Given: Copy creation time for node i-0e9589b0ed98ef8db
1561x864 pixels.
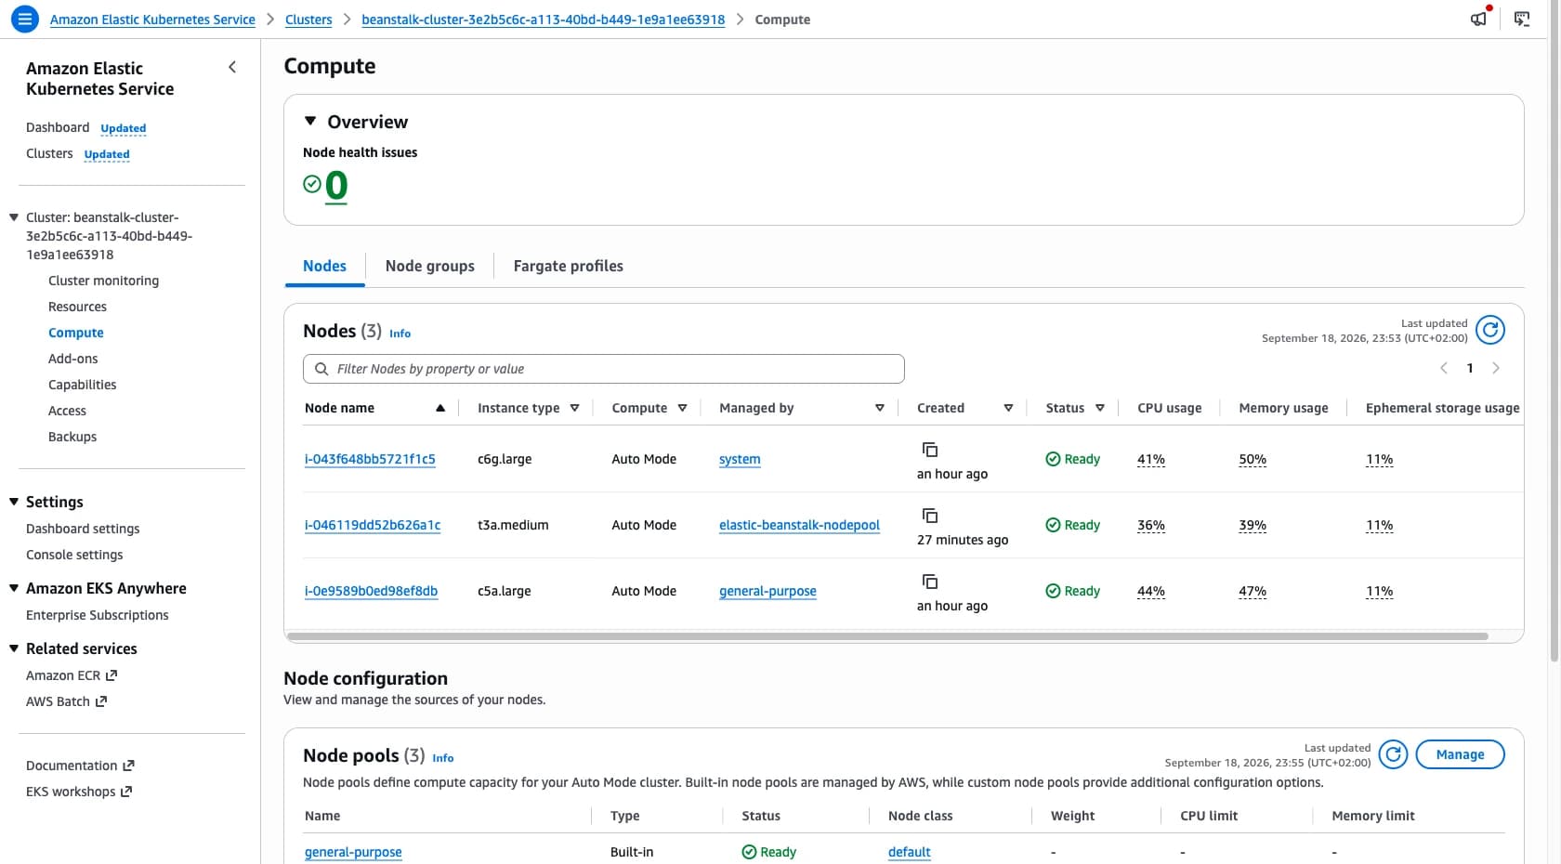Looking at the screenshot, I should pos(929,582).
